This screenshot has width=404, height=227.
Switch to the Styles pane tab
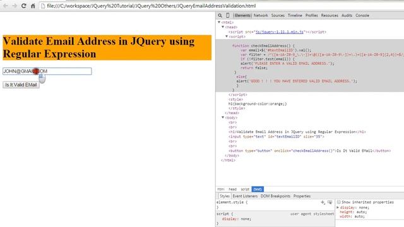click(225, 196)
